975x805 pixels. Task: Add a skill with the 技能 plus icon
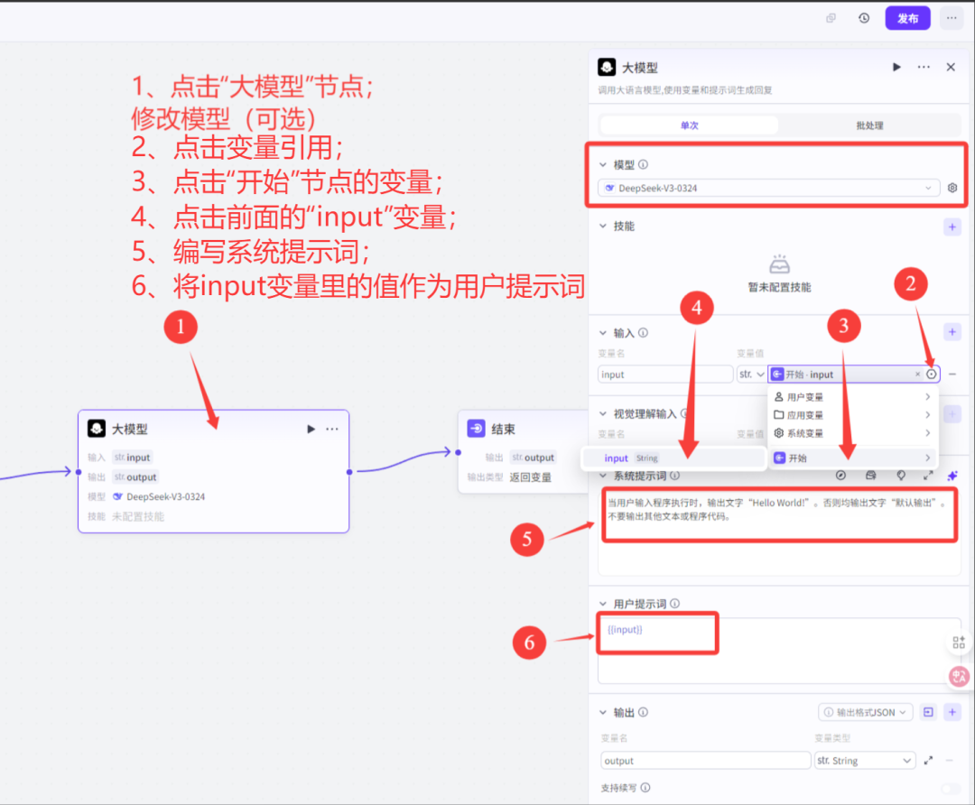[x=952, y=227]
